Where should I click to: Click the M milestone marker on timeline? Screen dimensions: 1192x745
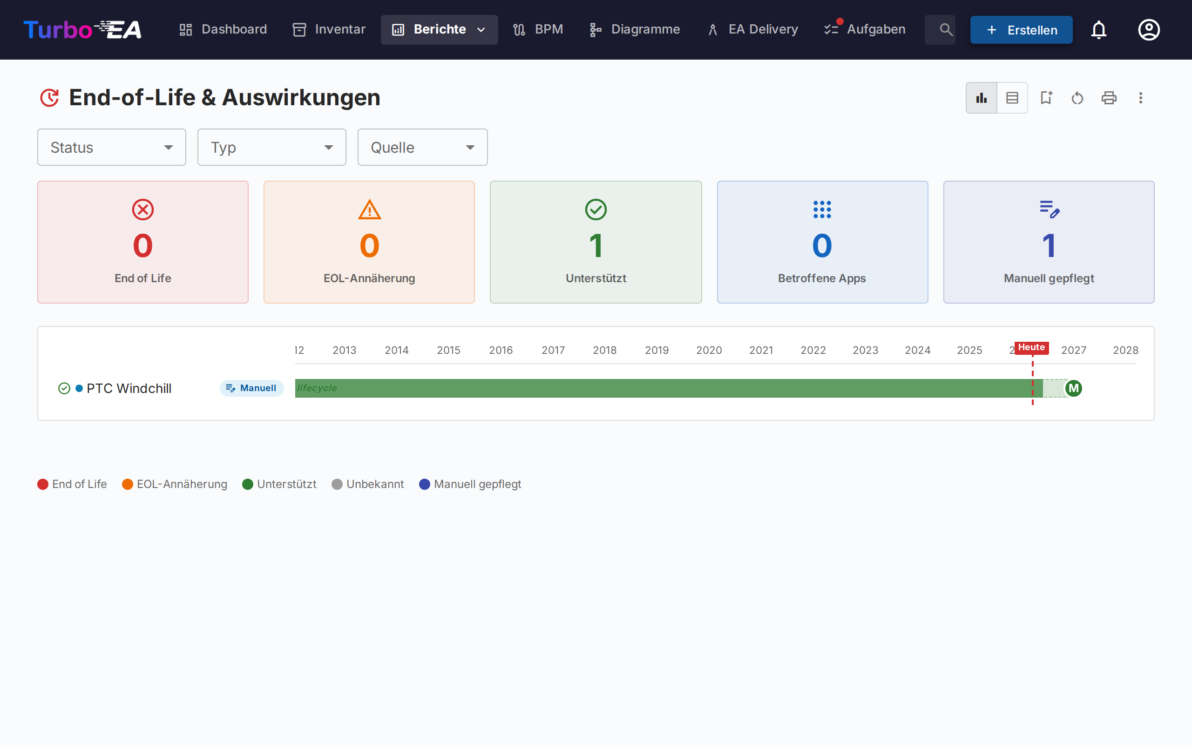click(x=1073, y=388)
